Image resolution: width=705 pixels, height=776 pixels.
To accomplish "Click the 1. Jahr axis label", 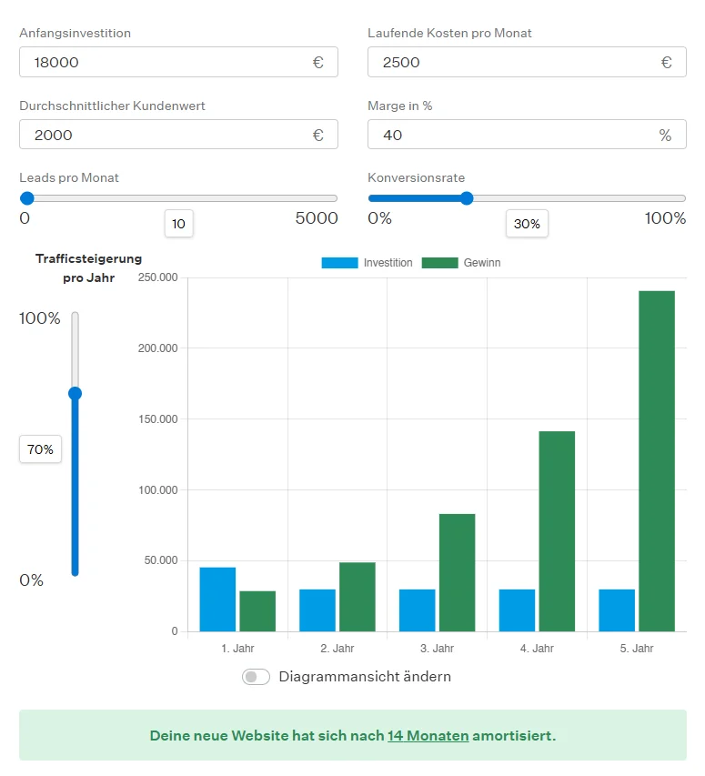I will click(x=237, y=648).
